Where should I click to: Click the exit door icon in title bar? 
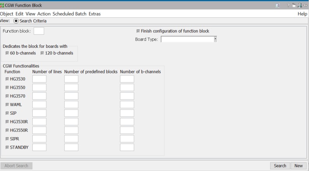[x=300, y=5]
